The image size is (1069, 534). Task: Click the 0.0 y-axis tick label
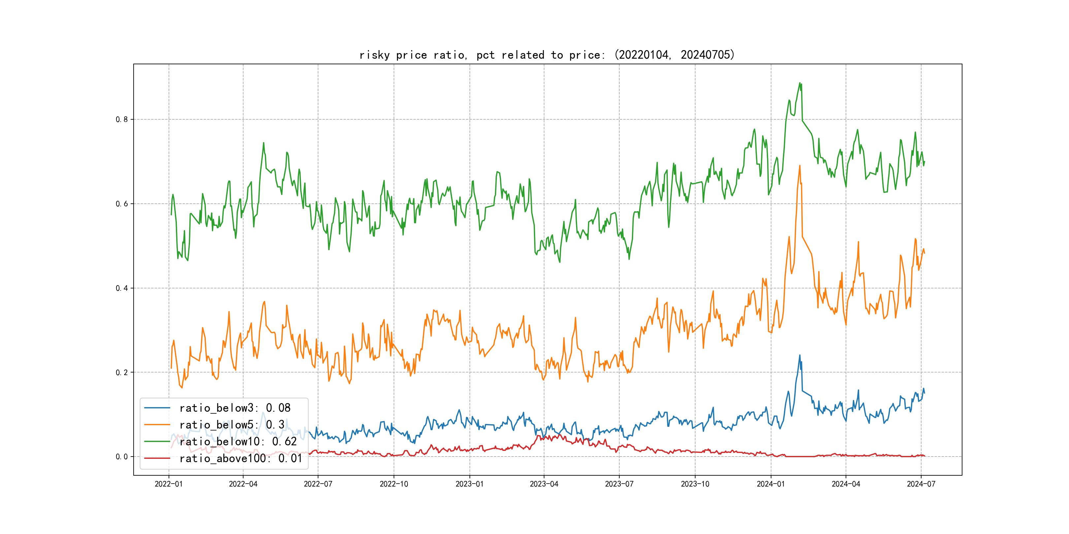[122, 457]
